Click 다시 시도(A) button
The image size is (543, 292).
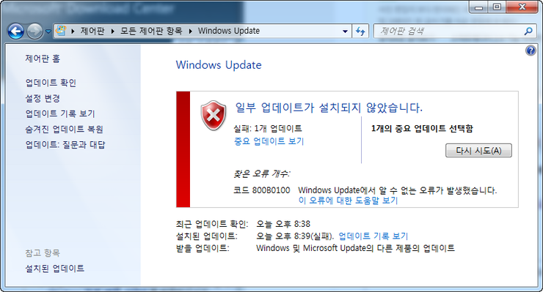(x=478, y=151)
